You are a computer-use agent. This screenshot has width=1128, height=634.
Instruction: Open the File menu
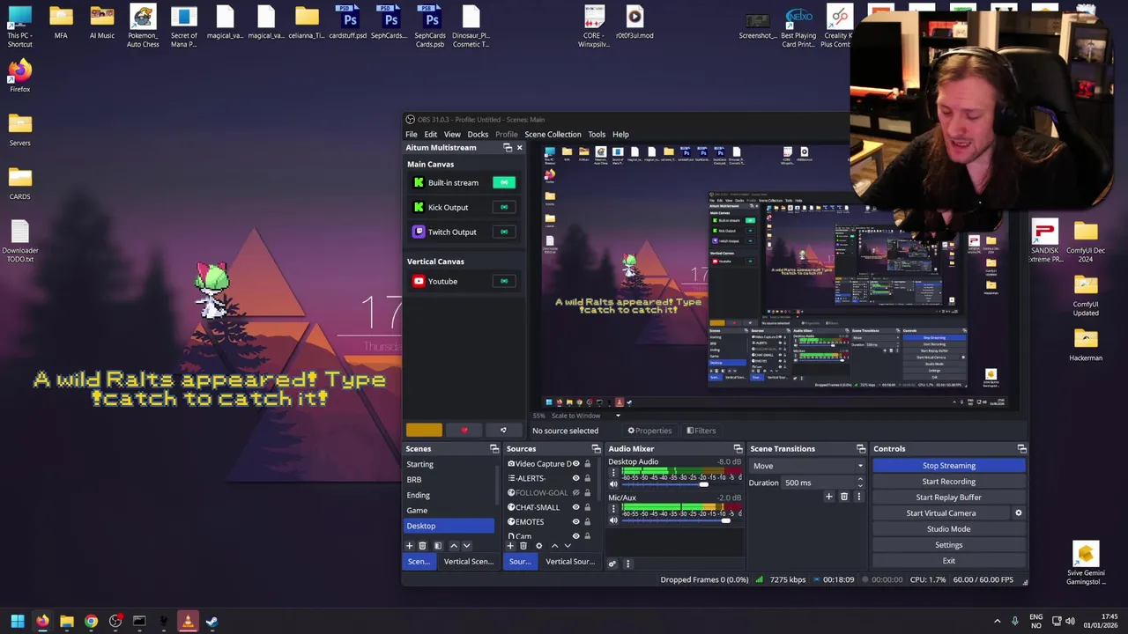click(x=412, y=135)
